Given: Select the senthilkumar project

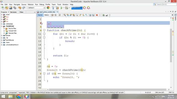Looking at the screenshot, I should [10, 40].
